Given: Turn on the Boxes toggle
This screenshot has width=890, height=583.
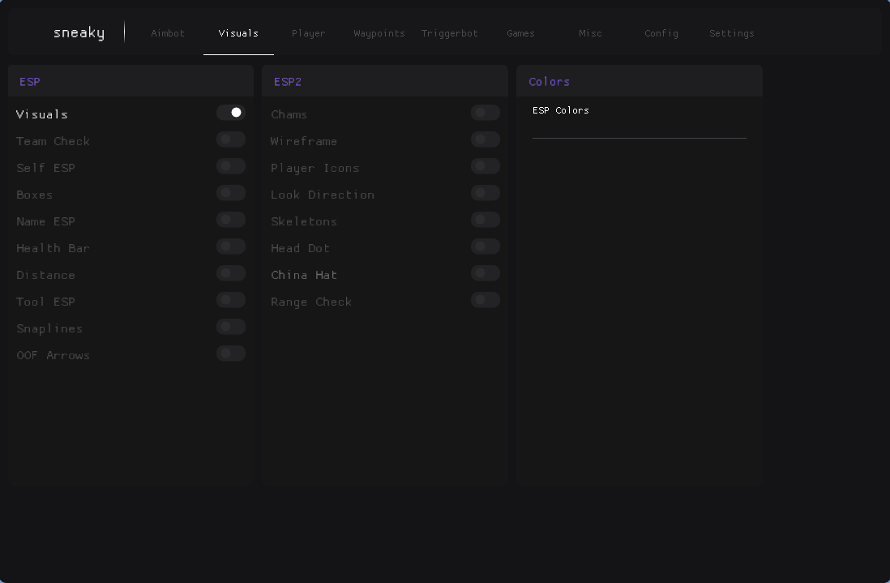Looking at the screenshot, I should (x=231, y=193).
